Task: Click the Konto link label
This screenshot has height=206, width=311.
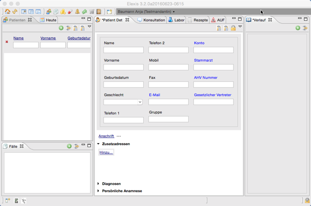Action: coord(199,43)
